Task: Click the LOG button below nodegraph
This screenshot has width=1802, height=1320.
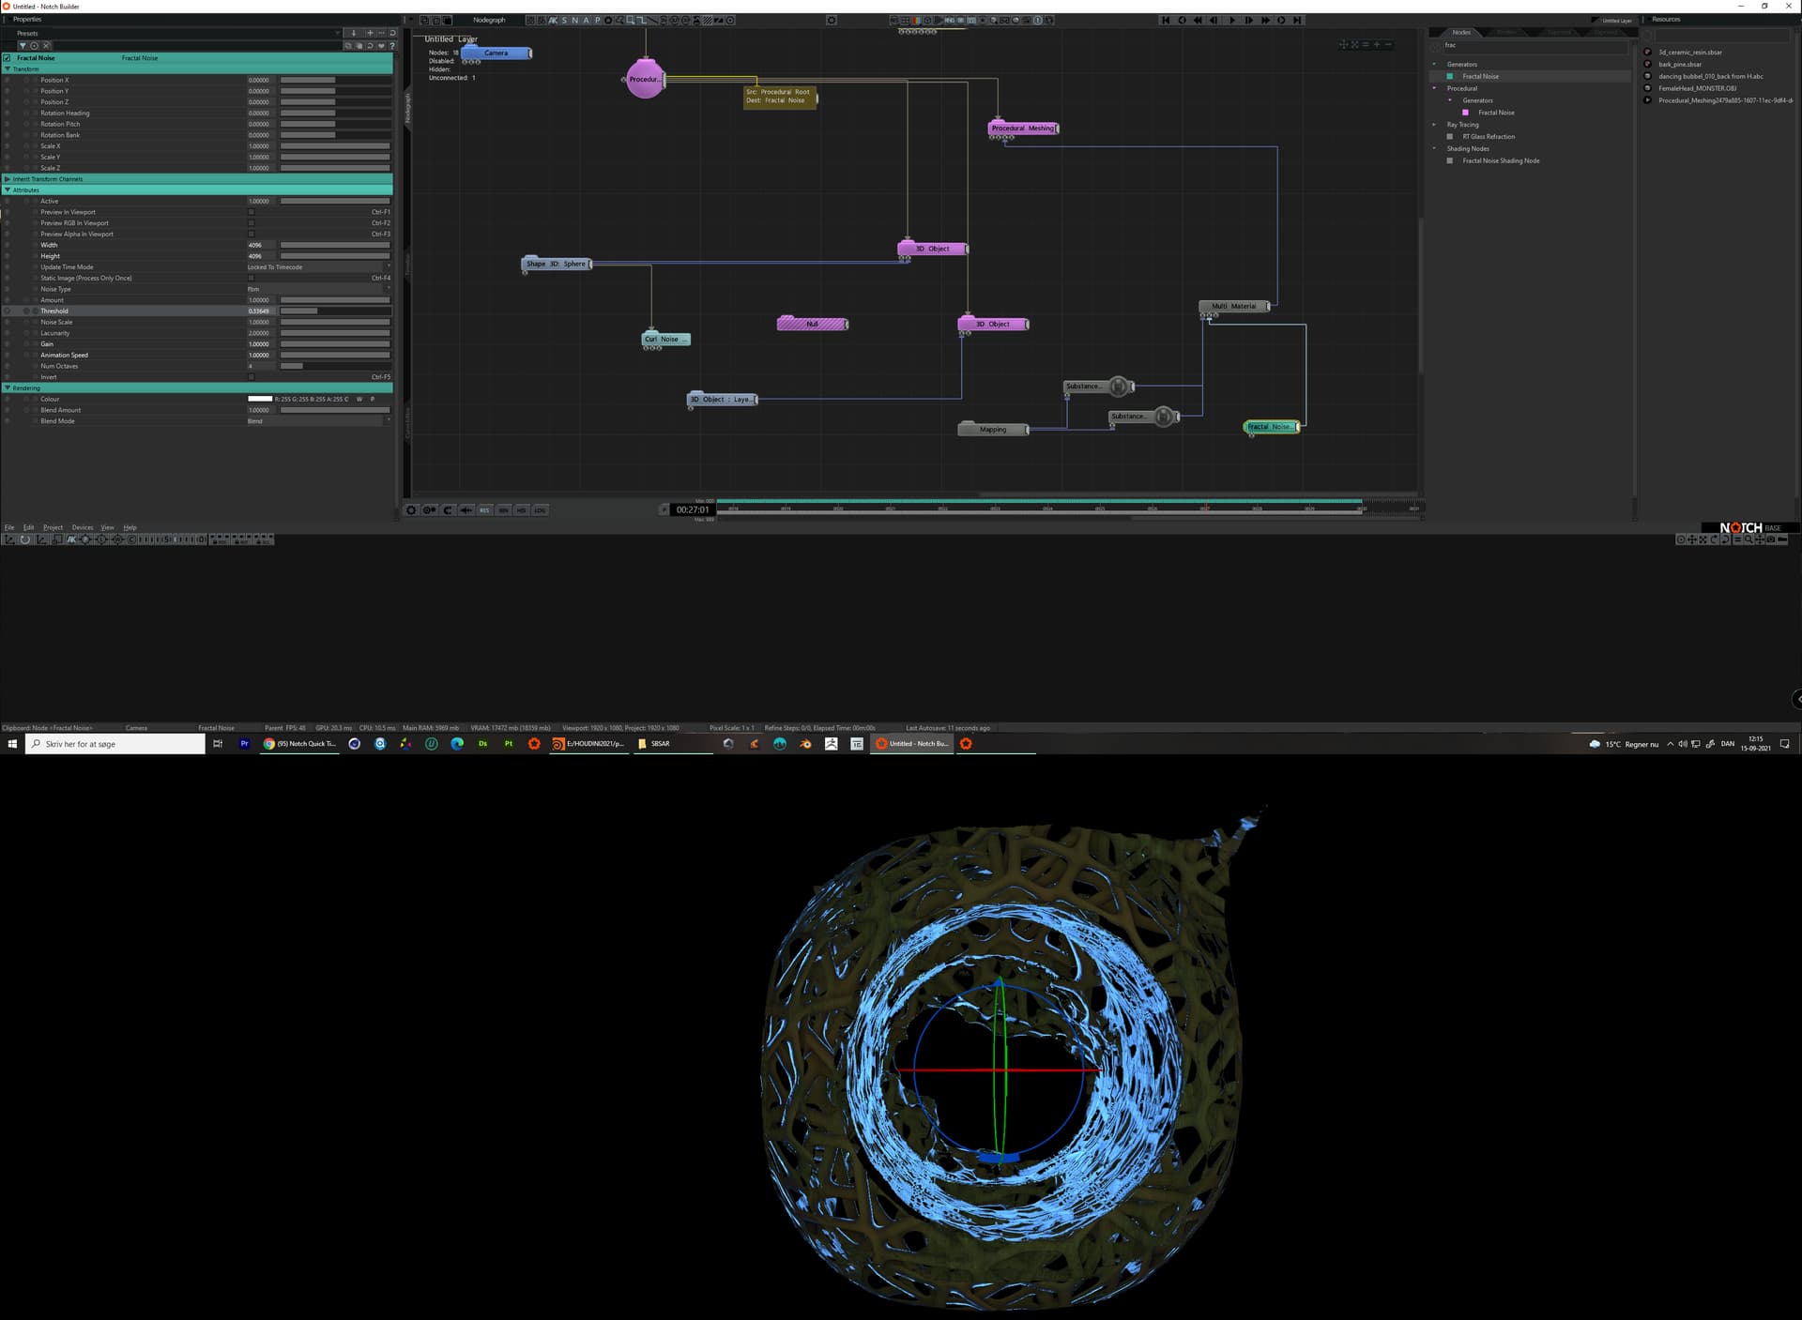Action: coord(541,510)
